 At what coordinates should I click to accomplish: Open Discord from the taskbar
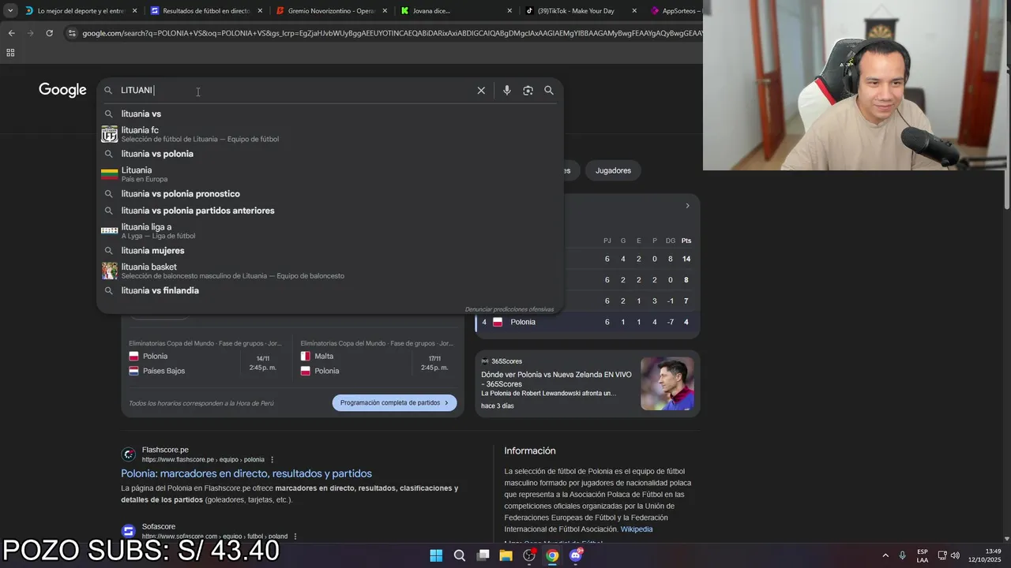(576, 555)
